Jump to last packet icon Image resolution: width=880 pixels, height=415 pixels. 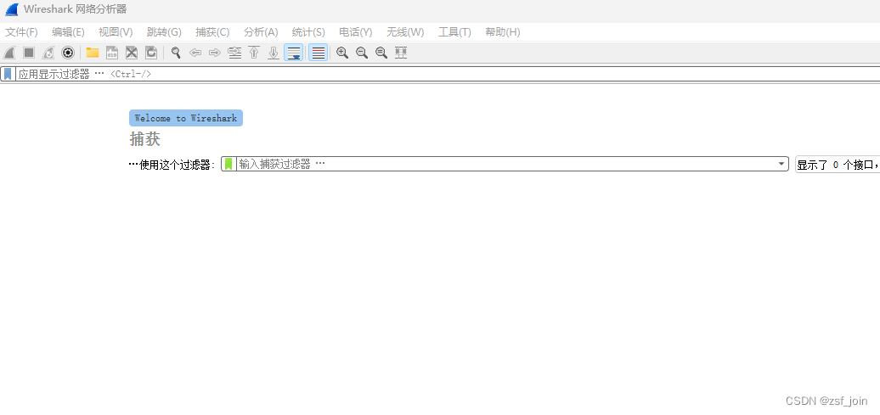click(x=274, y=53)
